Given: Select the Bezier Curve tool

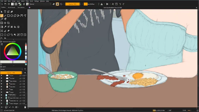Looking at the screenshot, I should click(x=22, y=16).
